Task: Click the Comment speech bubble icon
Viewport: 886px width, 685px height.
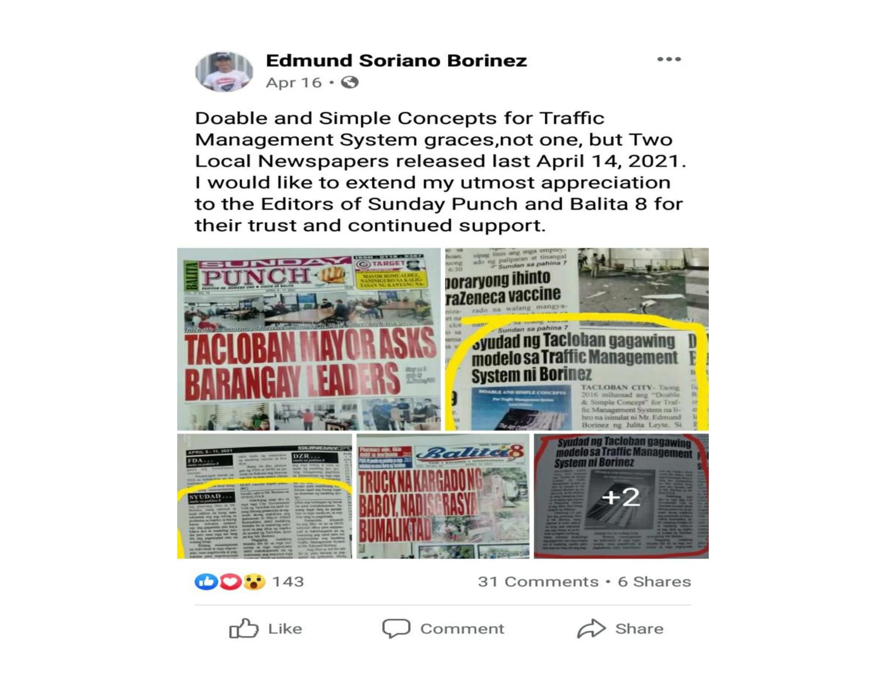Action: click(396, 628)
